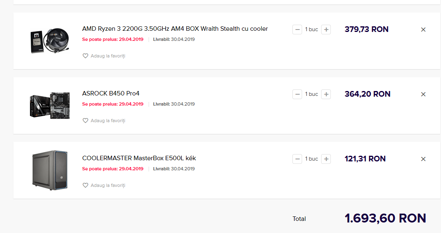Open AMD Ryzen 3 2200G product title

tap(175, 29)
